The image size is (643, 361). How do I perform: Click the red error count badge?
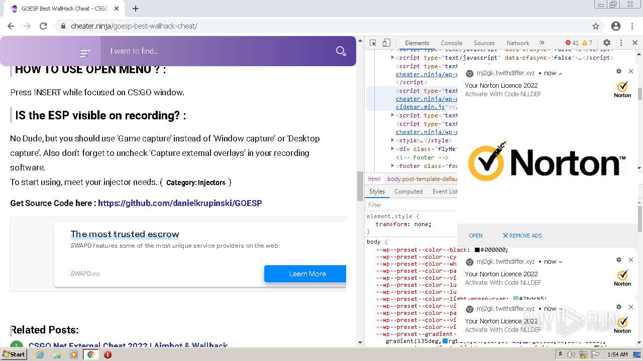tap(572, 43)
